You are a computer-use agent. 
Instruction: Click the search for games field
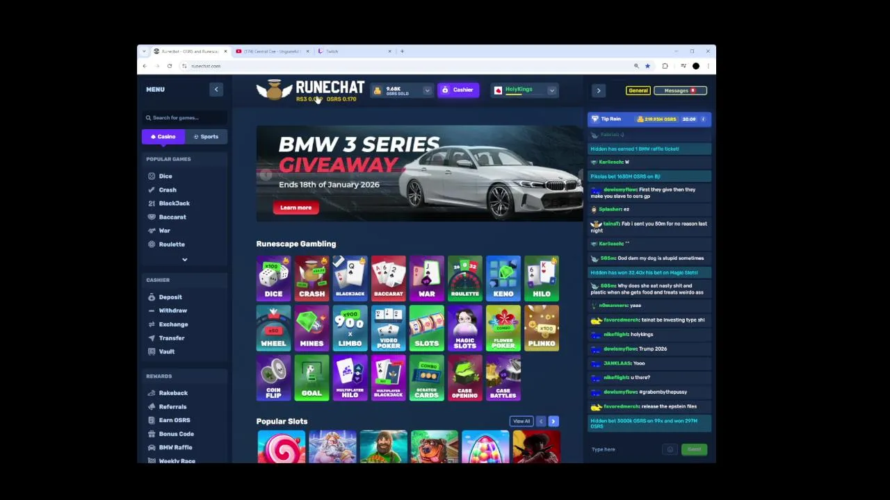click(184, 117)
